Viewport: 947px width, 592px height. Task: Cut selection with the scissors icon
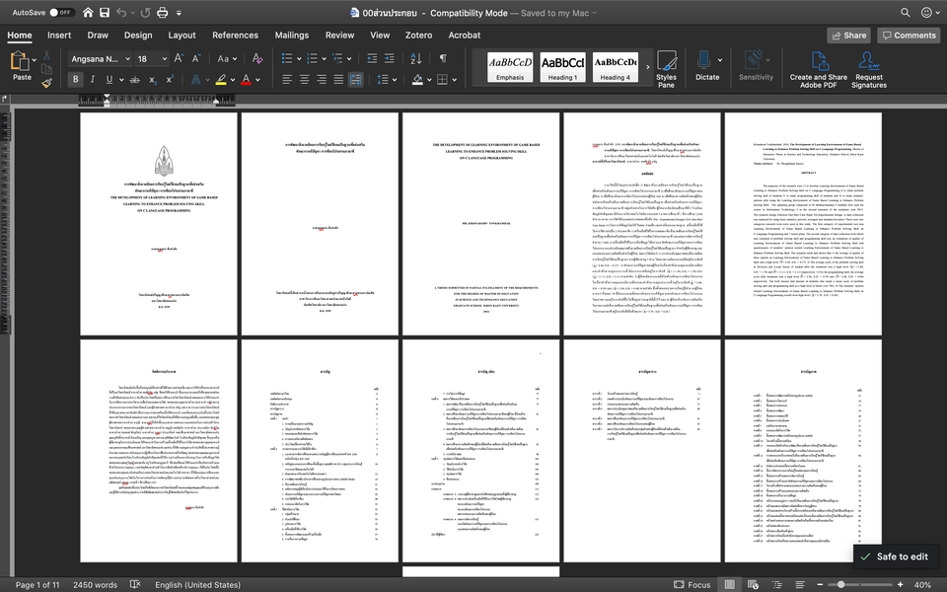pos(46,55)
